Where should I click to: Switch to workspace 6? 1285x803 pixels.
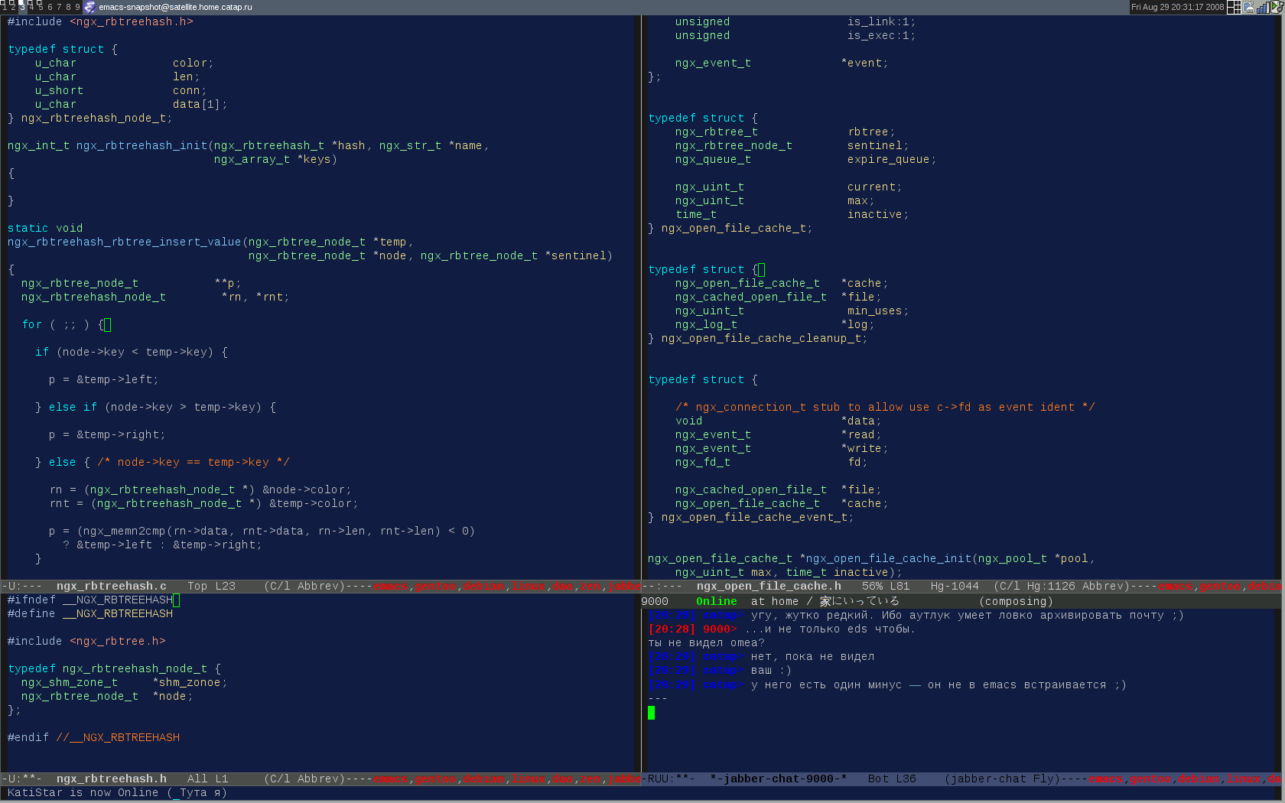click(x=50, y=7)
